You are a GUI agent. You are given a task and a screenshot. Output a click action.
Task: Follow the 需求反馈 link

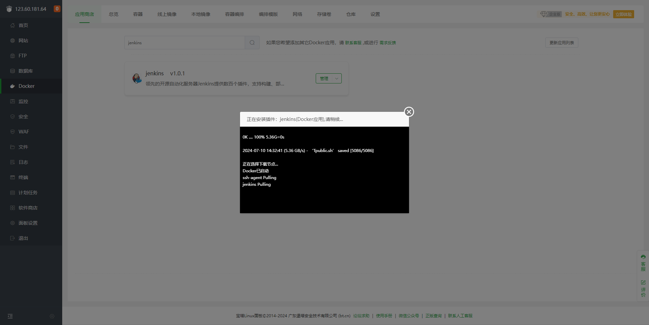pos(388,43)
